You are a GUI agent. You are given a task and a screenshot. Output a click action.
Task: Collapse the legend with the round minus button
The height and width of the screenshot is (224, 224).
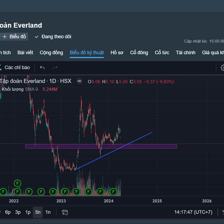tap(80, 81)
